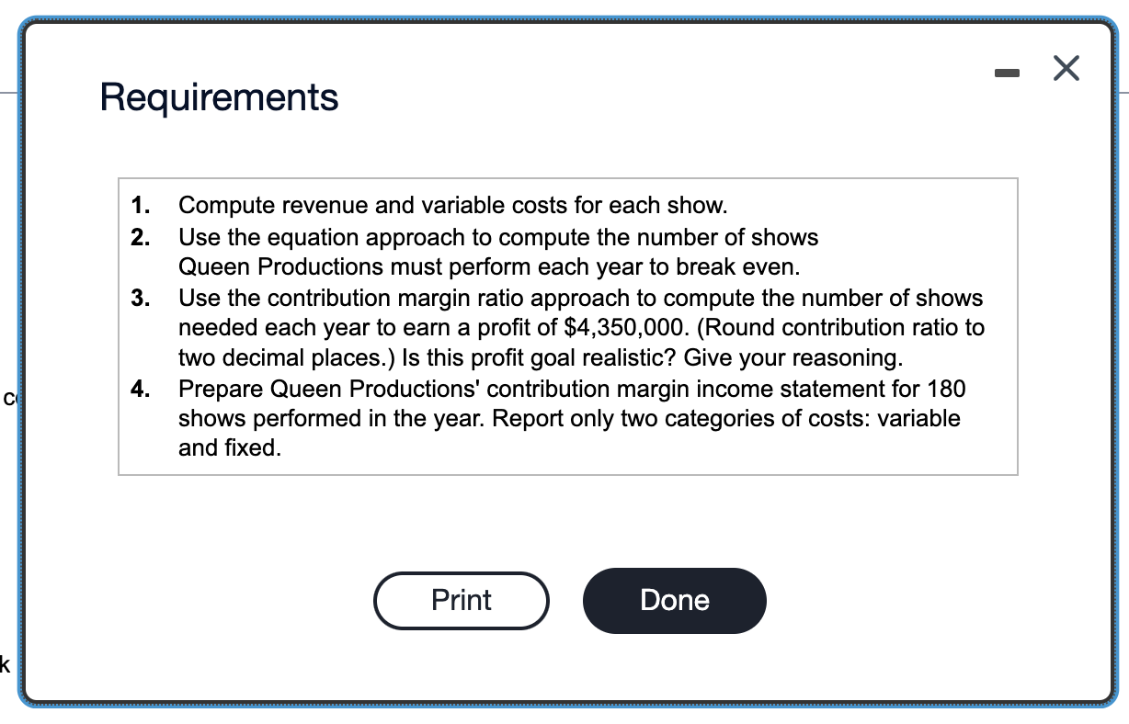Screen dimensions: 1129x724
Task: Click the Print button
Action: click(x=461, y=600)
